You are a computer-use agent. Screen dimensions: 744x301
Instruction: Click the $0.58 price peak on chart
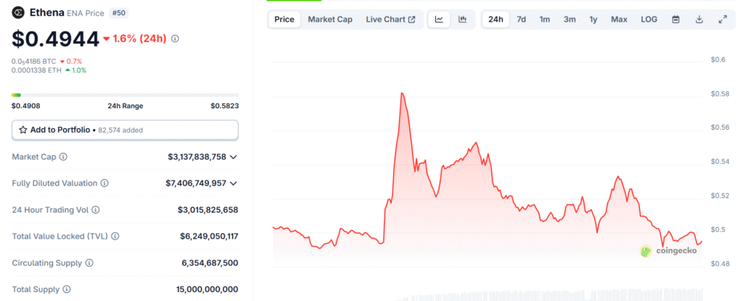(402, 94)
